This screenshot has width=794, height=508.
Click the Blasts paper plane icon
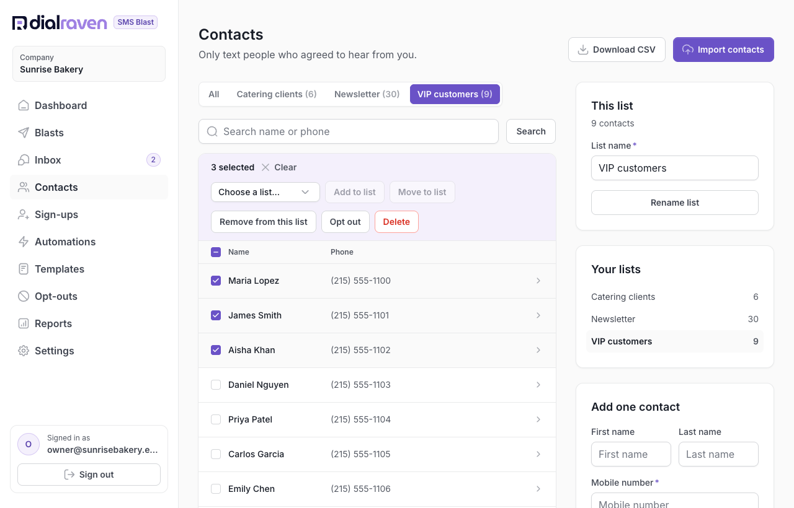click(24, 133)
